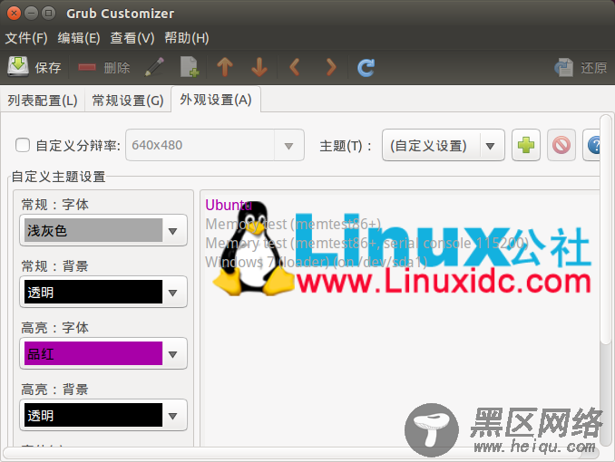Click the 保存 label in toolbar
Image resolution: width=615 pixels, height=462 pixels.
coord(48,68)
